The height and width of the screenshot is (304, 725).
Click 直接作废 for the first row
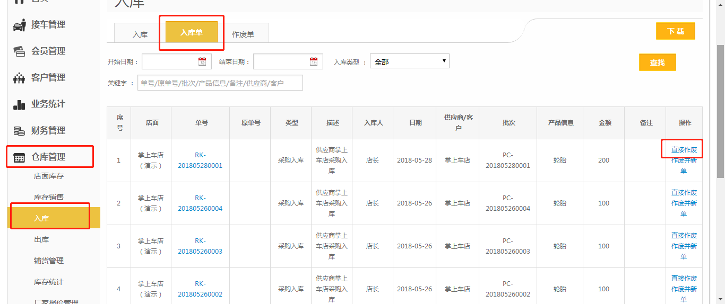tap(684, 149)
